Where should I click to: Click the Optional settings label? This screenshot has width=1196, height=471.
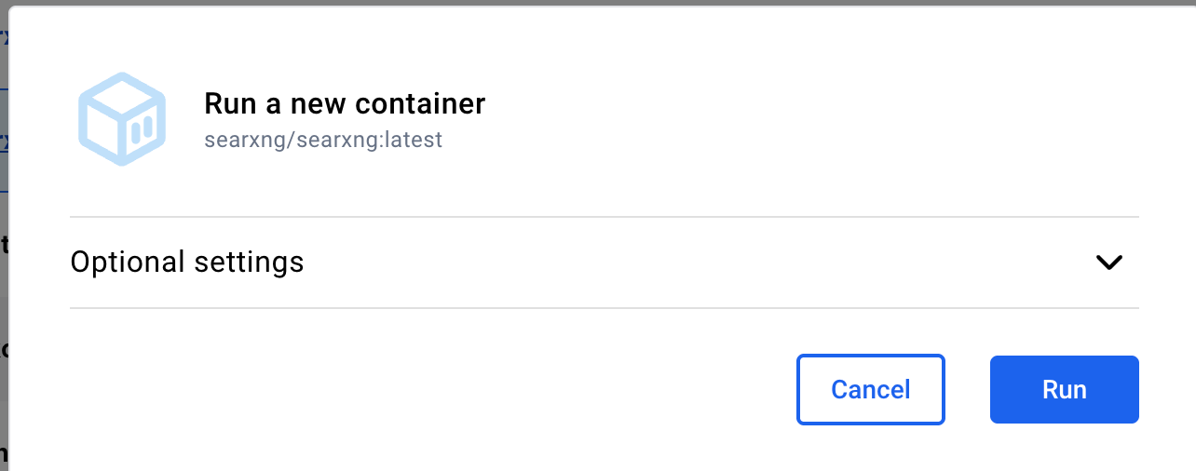187,262
